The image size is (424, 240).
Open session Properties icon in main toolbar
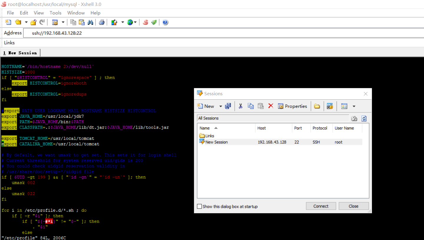click(55, 22)
